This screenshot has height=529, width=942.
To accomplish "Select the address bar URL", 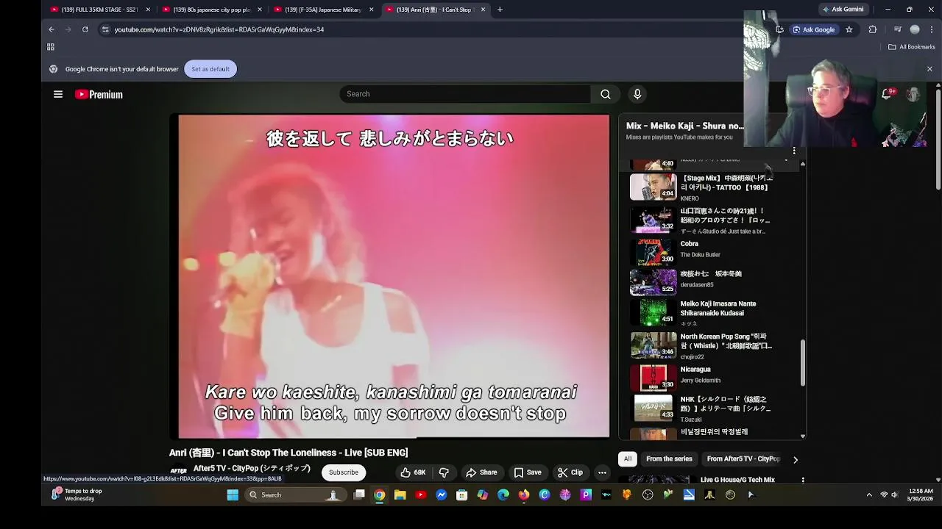I will tap(219, 29).
